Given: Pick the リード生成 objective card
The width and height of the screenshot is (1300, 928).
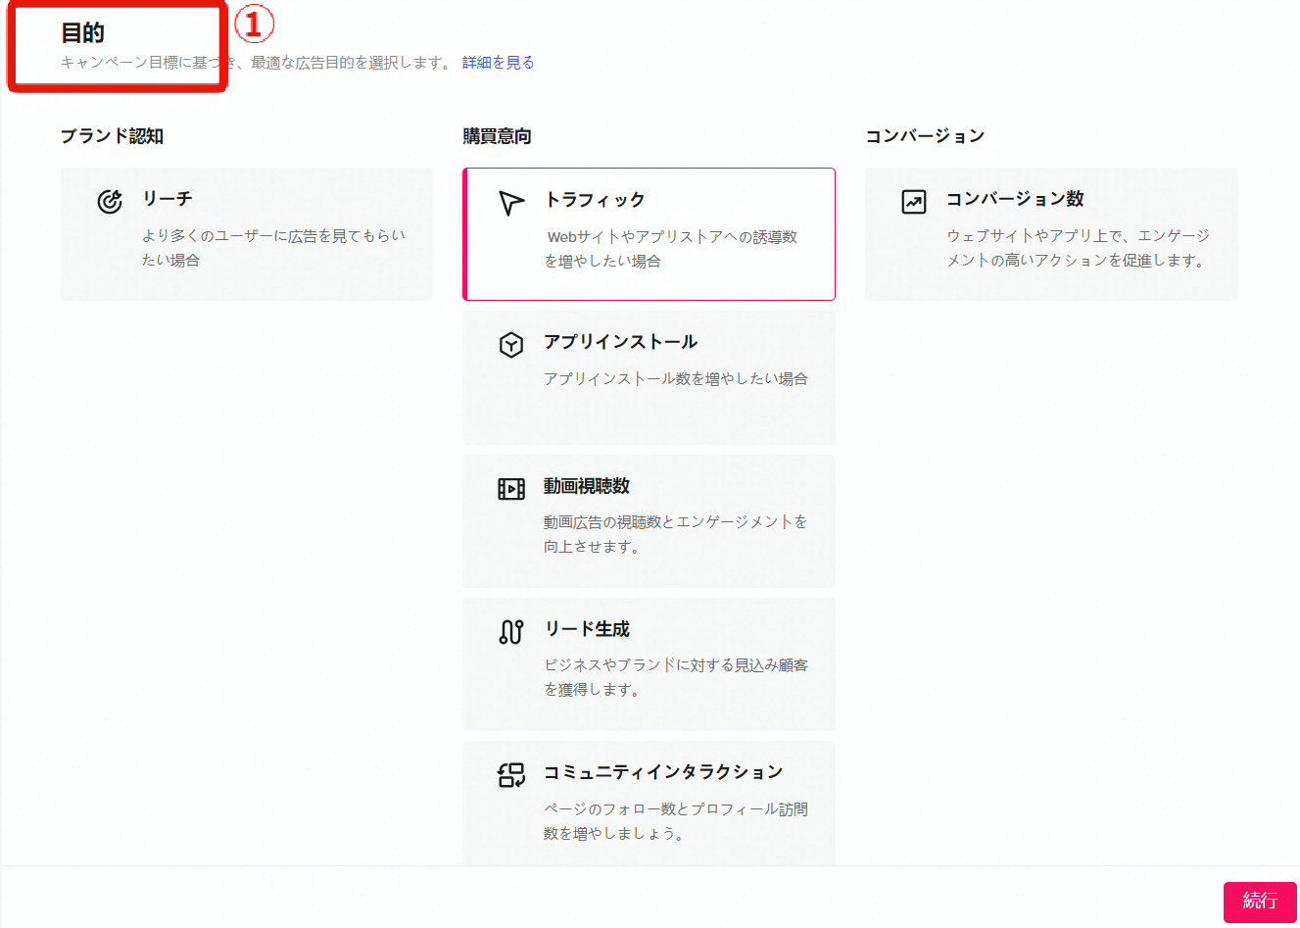Looking at the screenshot, I should 649,664.
